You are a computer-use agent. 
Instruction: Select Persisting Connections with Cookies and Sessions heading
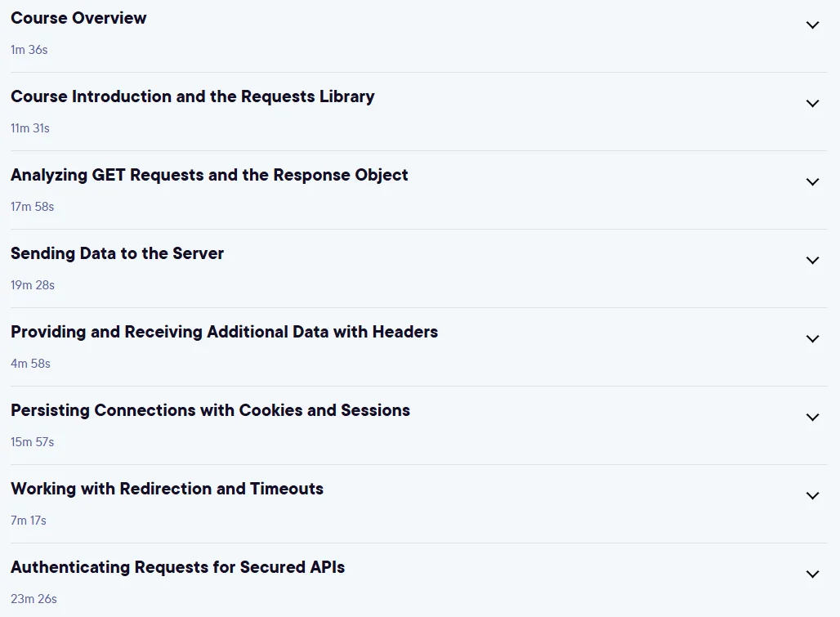tap(210, 410)
